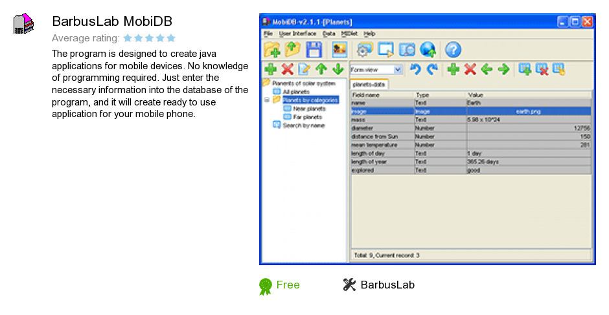Run preview using window-play icon
The width and height of the screenshot is (609, 315).
(x=385, y=50)
